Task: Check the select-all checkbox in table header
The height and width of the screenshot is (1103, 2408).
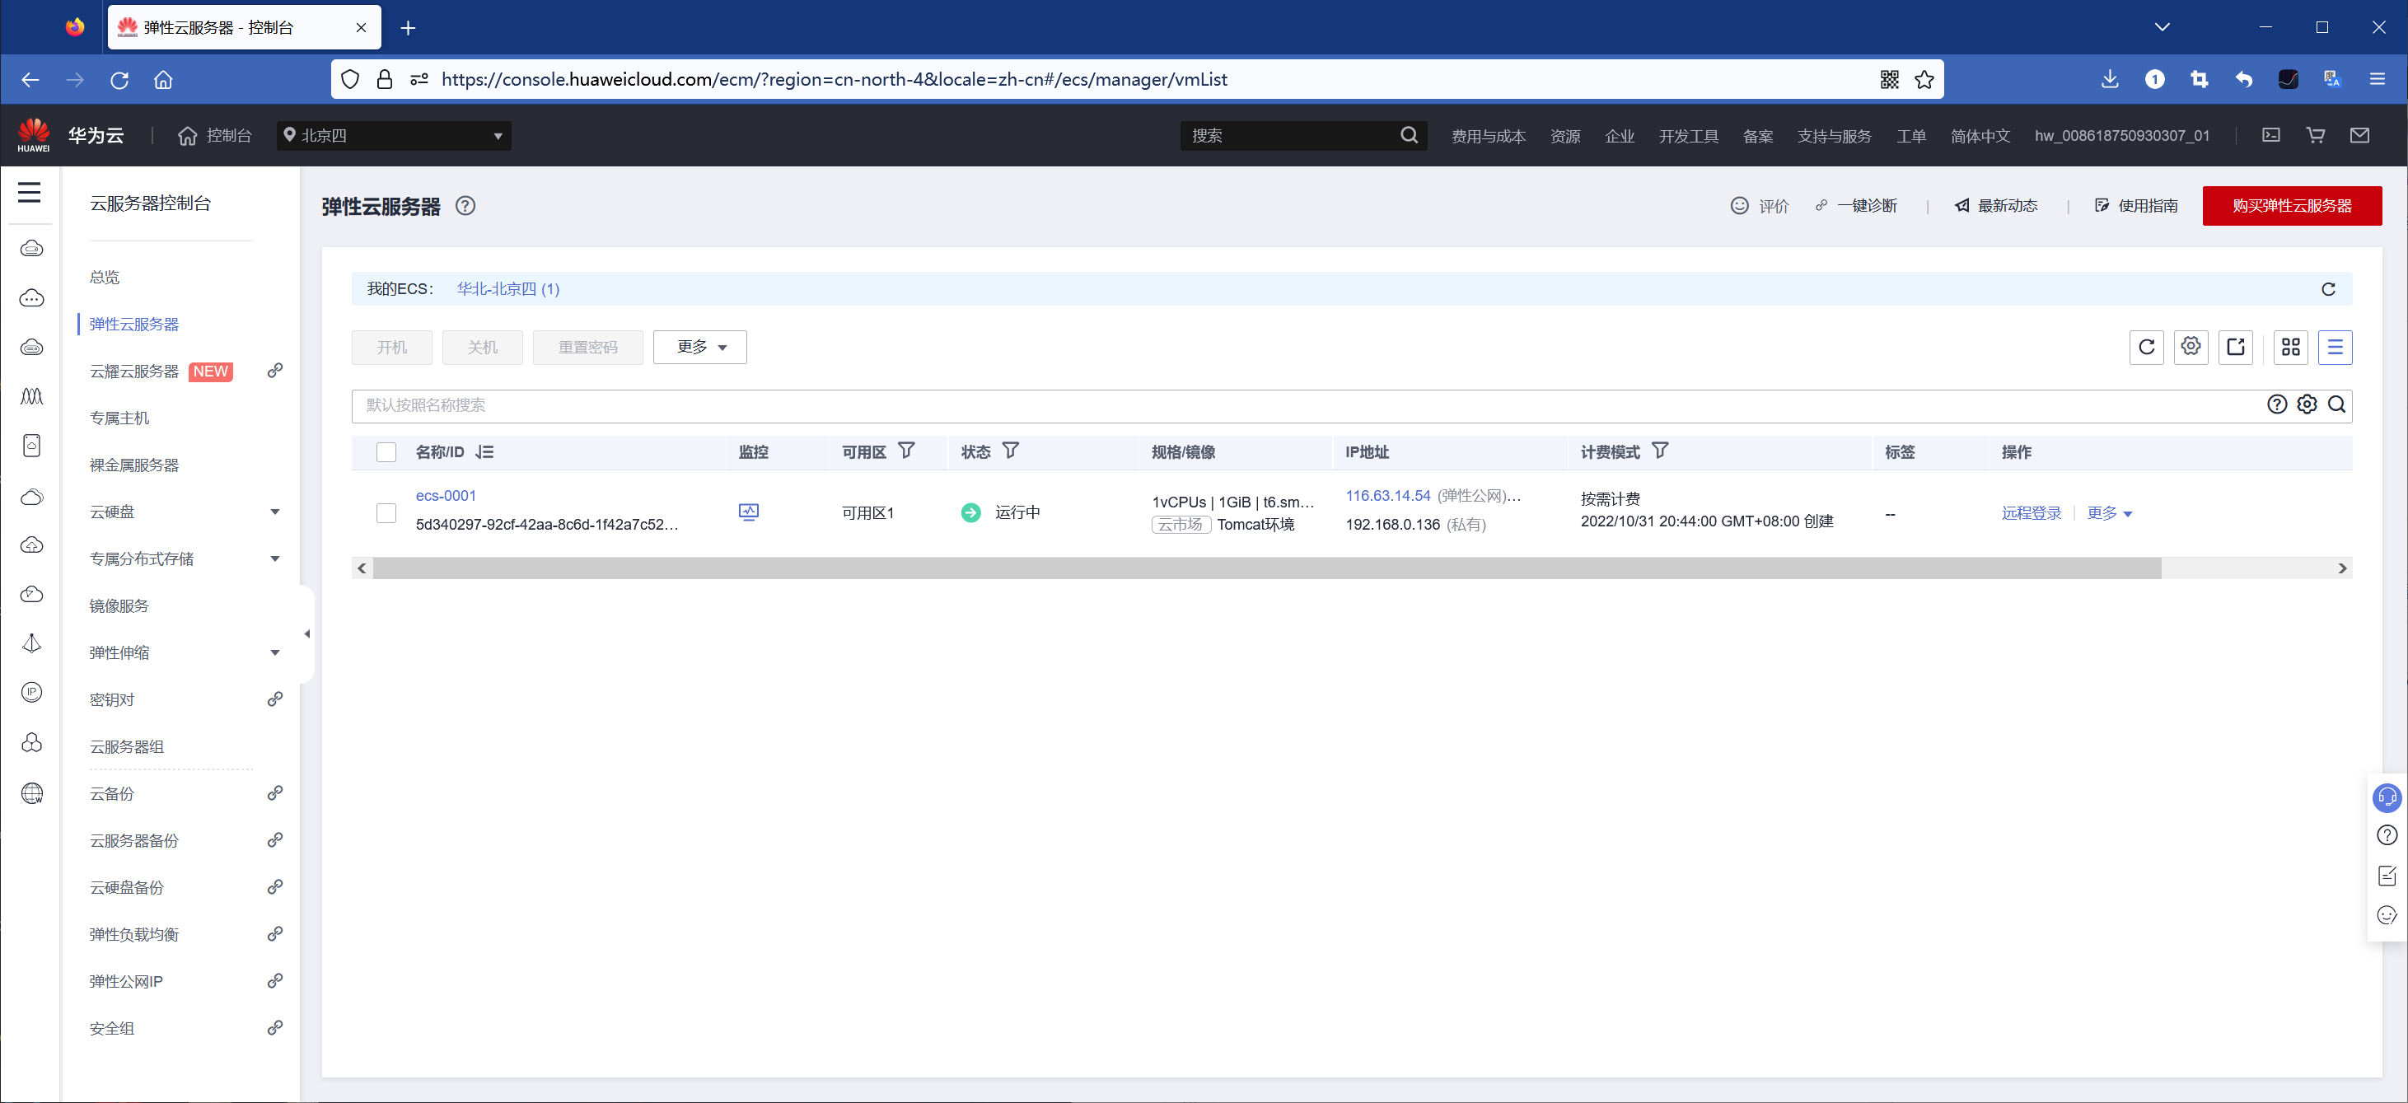Action: 386,452
